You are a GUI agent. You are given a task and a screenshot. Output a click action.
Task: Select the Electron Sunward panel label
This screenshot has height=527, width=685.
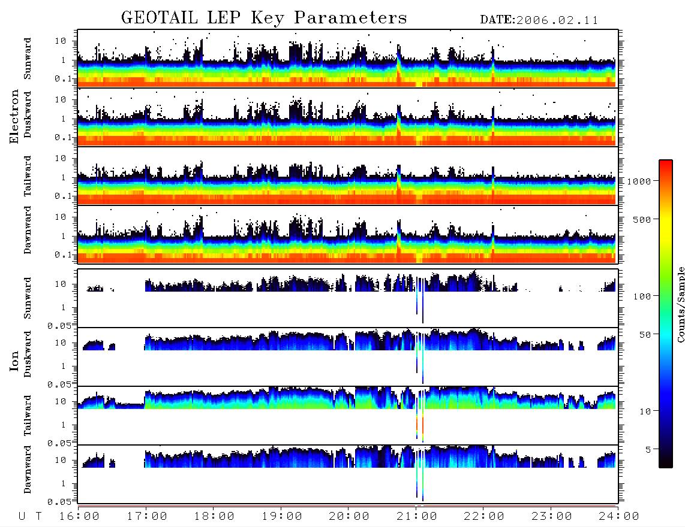point(28,59)
